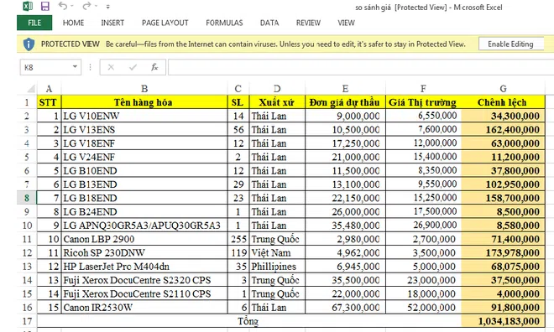Expand the Name Box dropdown arrow
Screen dimensions: 554x332
pos(75,67)
